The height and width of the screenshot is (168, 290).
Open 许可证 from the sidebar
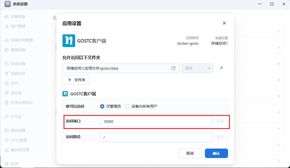16,117
